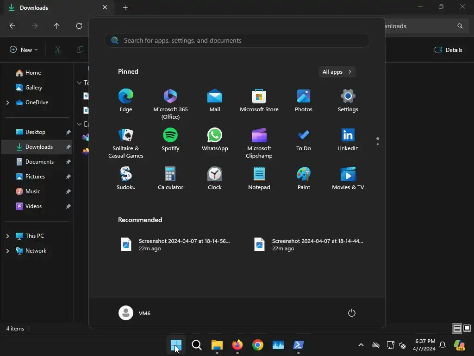
Task: Open Microsoft Store from pinned apps
Action: 259,101
